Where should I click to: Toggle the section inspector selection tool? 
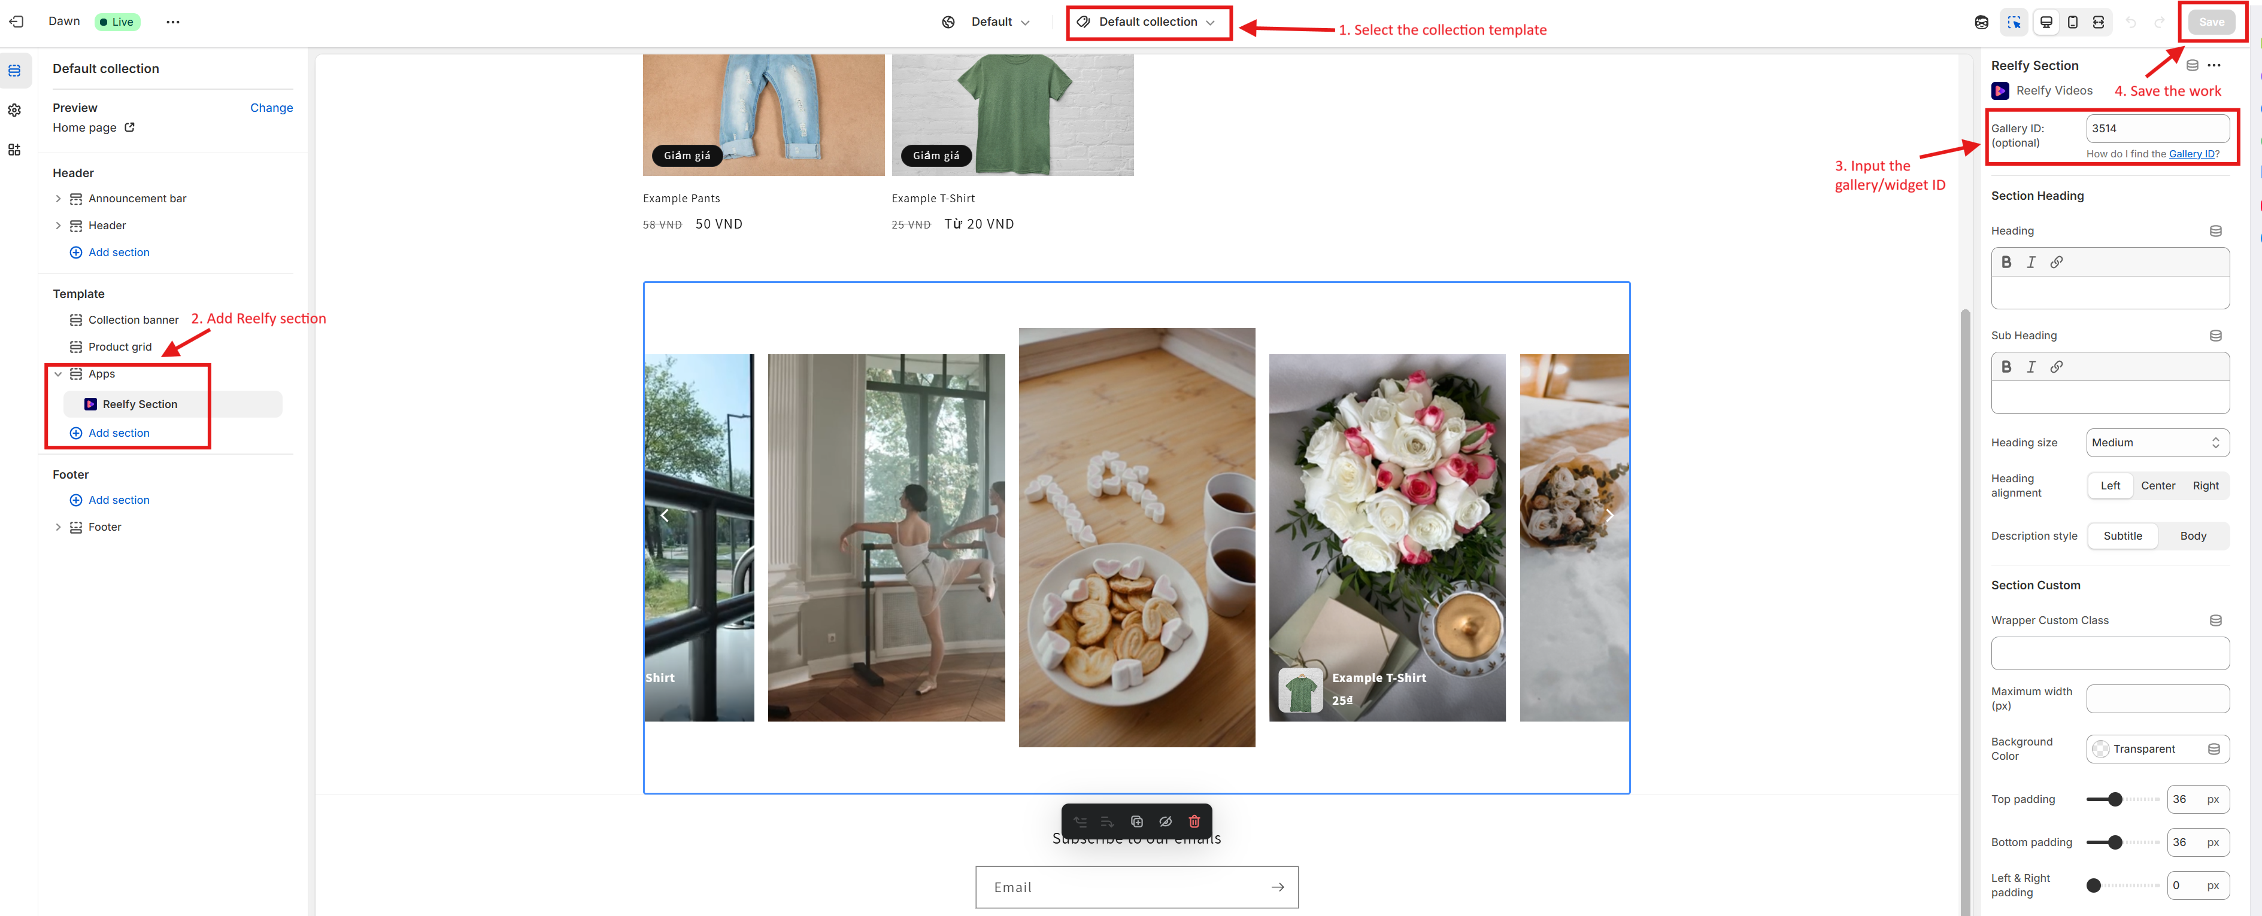pos(2014,22)
